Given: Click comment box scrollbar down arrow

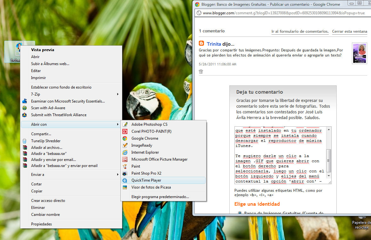Looking at the screenshot, I should pos(329,176).
